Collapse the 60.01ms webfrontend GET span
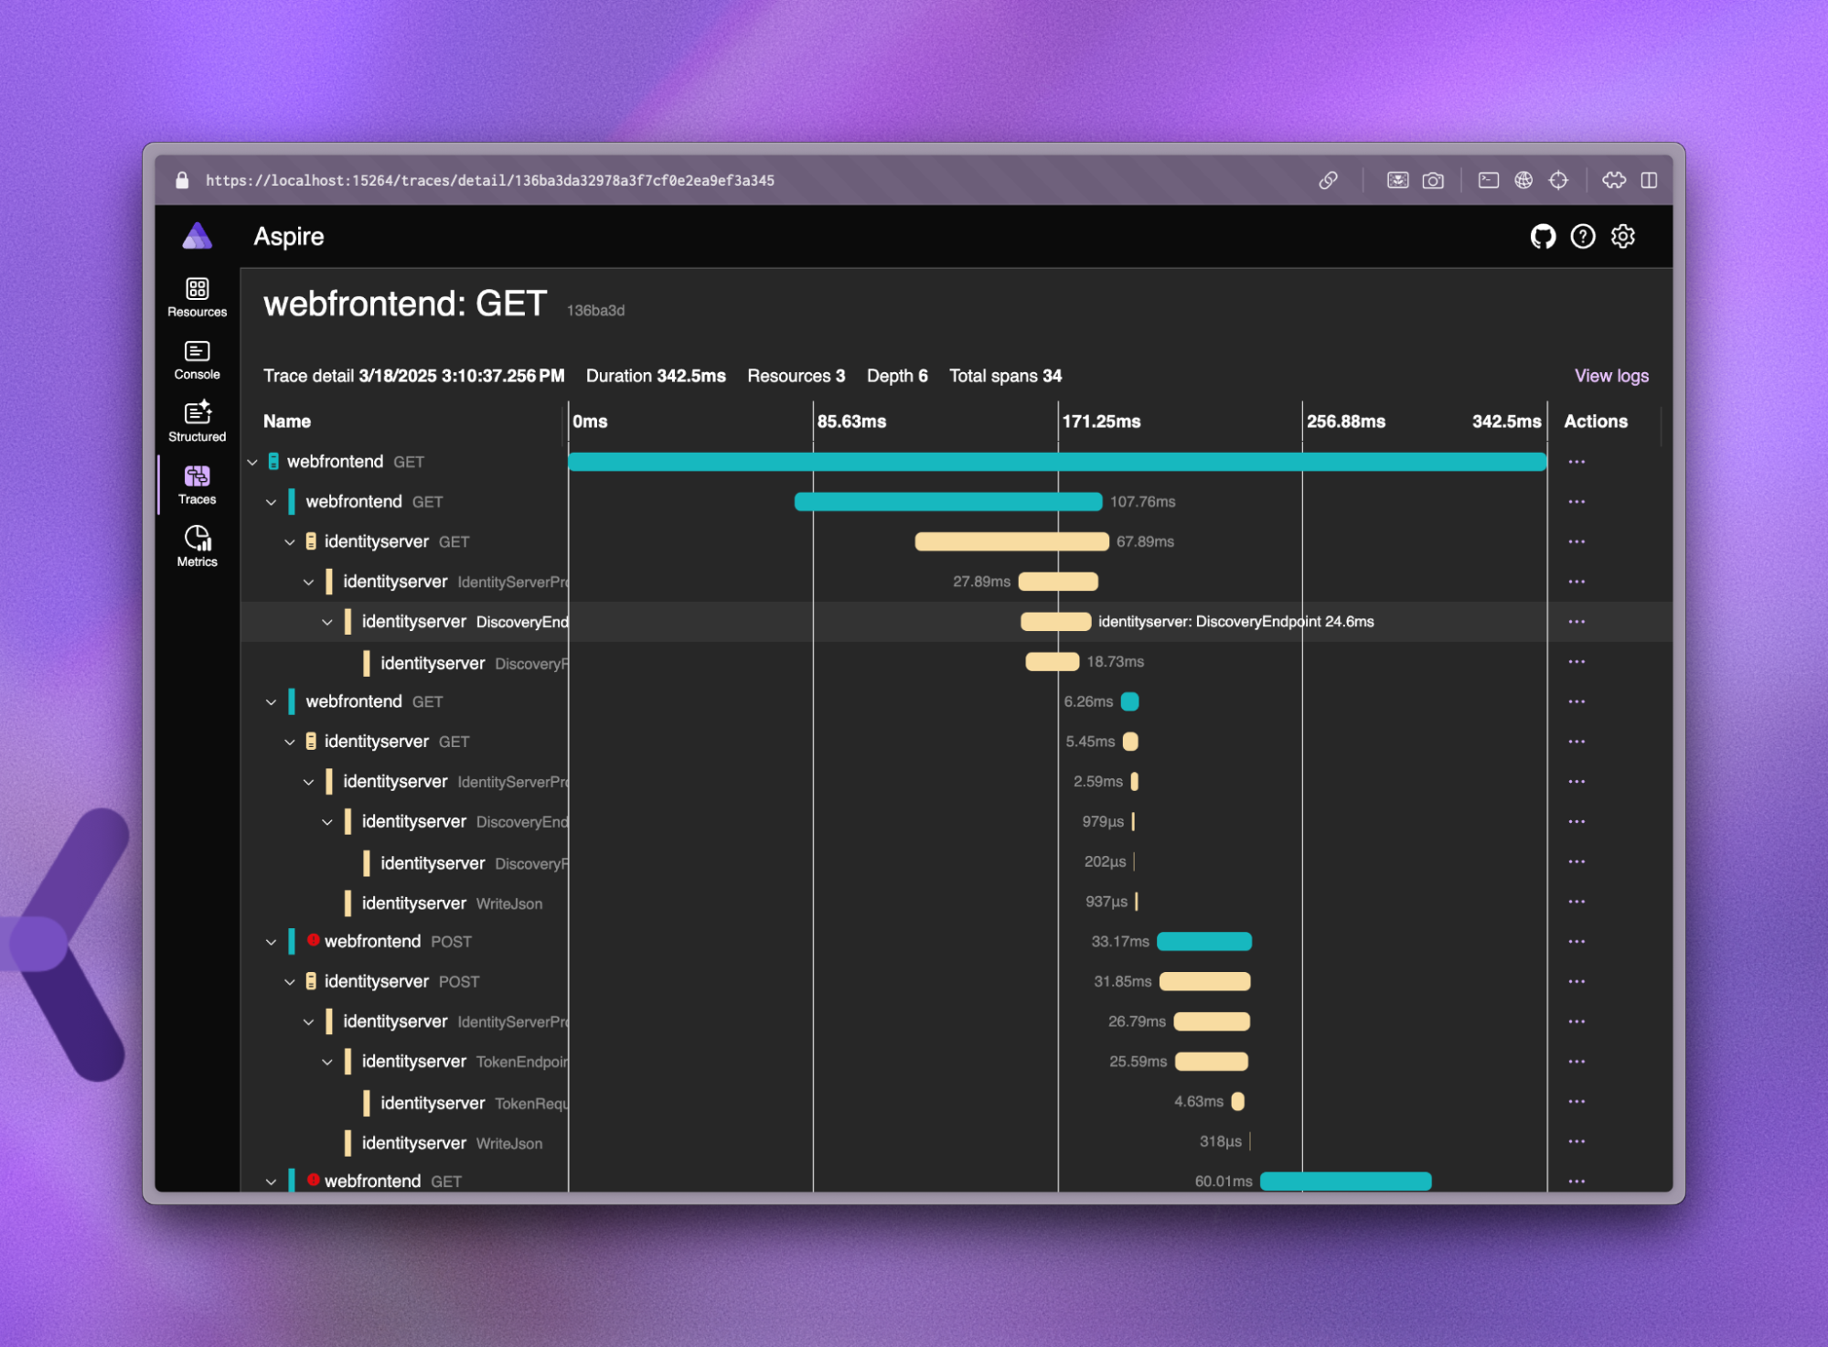Viewport: 1828px width, 1347px height. point(271,1181)
